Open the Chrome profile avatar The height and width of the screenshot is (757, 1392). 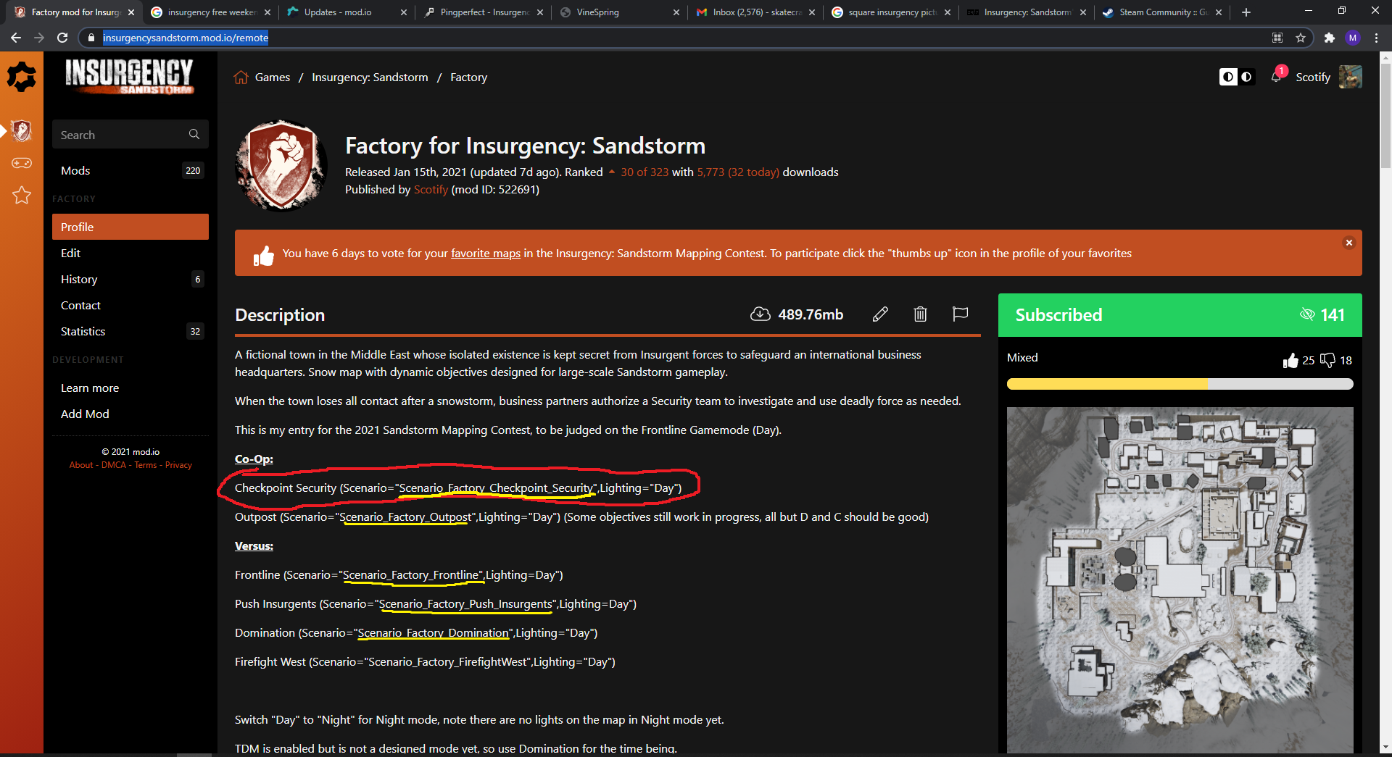point(1353,38)
